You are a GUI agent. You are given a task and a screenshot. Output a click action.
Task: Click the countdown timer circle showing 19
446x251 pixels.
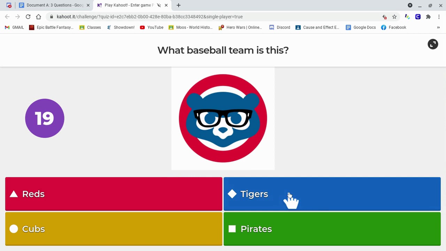pyautogui.click(x=45, y=118)
